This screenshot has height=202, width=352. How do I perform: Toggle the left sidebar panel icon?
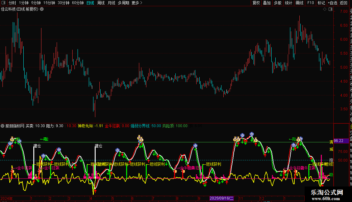[3, 3]
